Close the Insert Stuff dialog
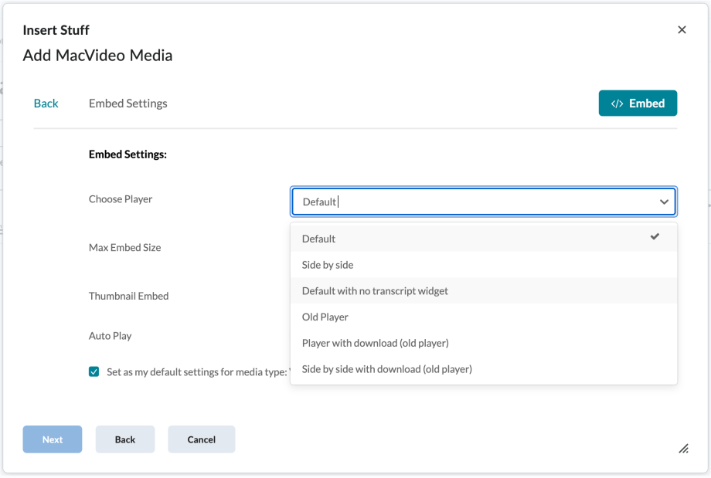 point(682,30)
